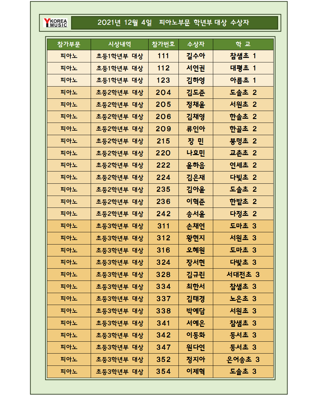Select school cell 서대전초 3
The image size is (319, 397).
point(243,275)
